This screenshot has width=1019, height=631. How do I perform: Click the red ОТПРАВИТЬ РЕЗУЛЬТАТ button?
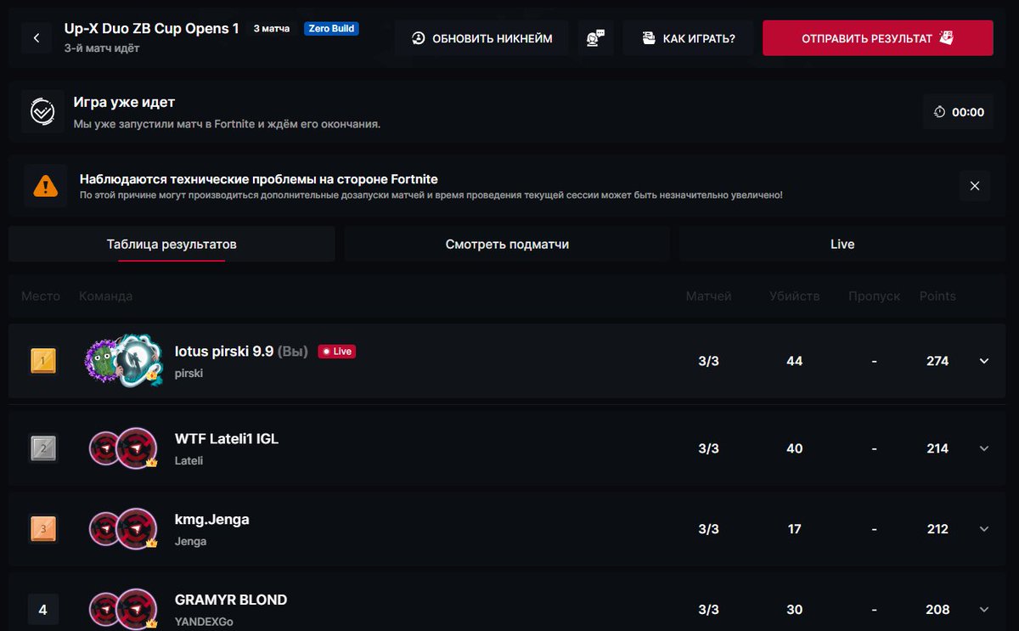(x=877, y=38)
